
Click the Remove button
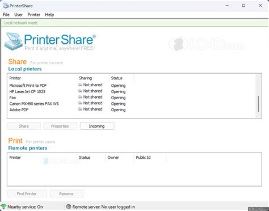pos(66,193)
